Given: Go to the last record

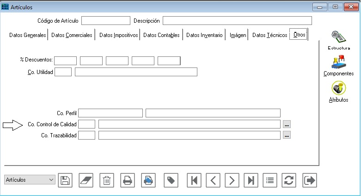Looking at the screenshot, I should [x=251, y=180].
